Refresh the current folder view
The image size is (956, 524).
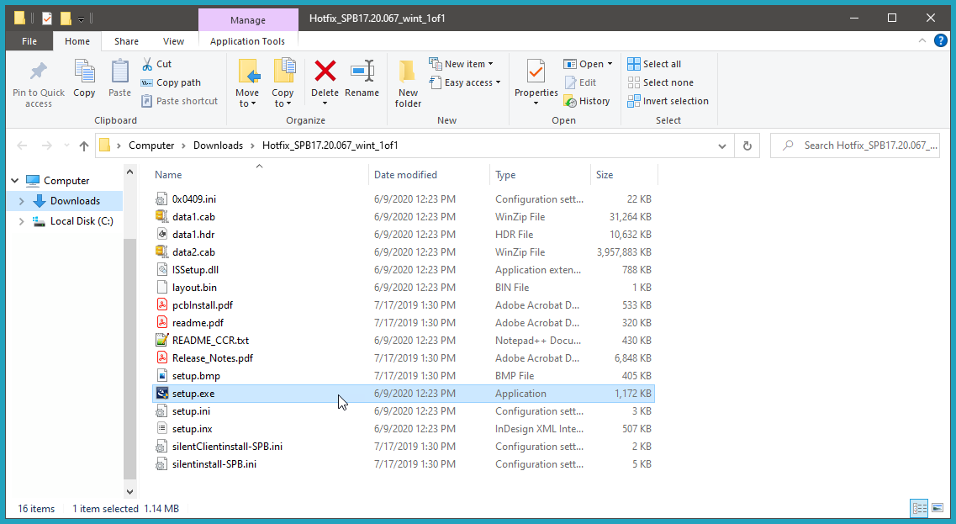pyautogui.click(x=747, y=146)
